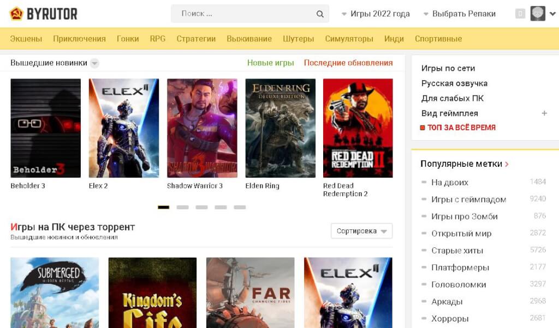The image size is (559, 328).
Task: Select the second carousel page dot
Action: coord(182,207)
